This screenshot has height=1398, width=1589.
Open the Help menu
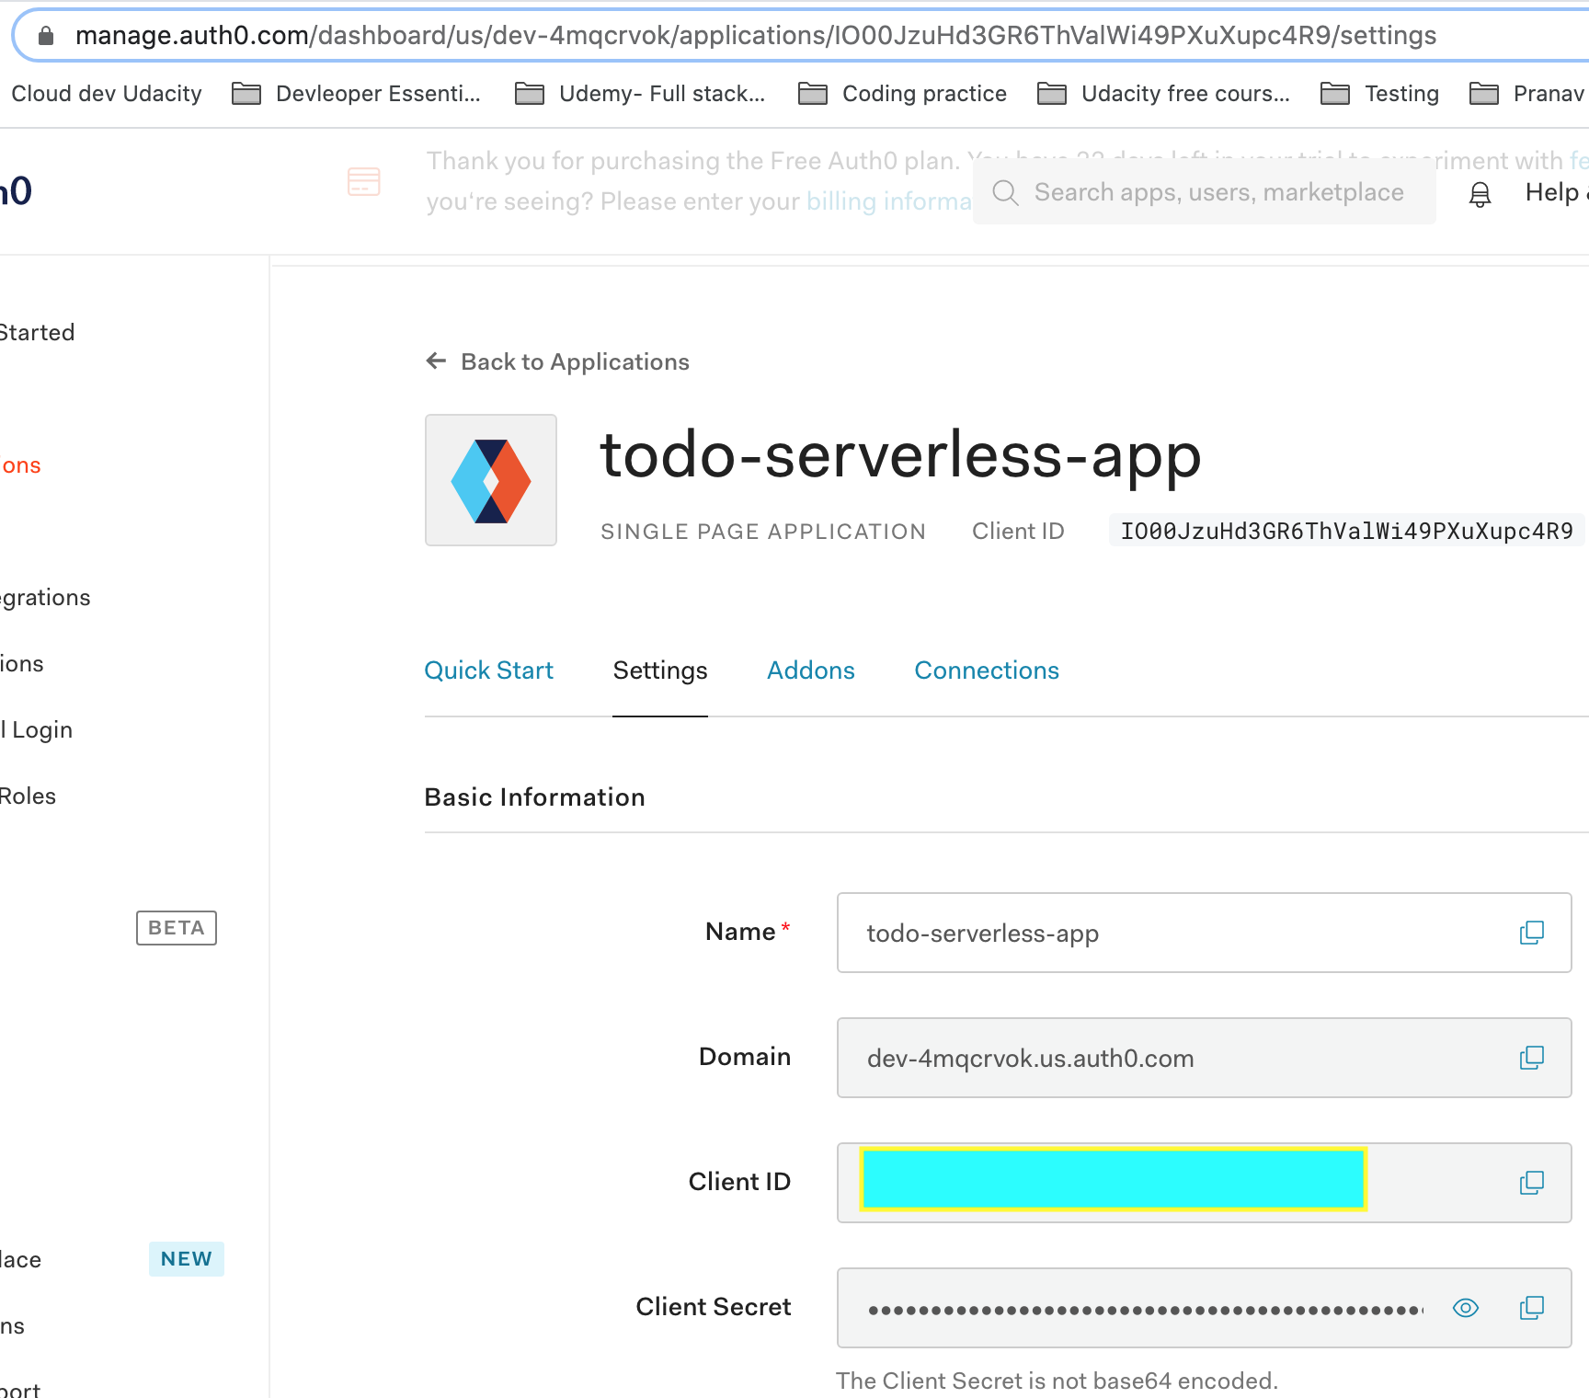pyautogui.click(x=1552, y=192)
